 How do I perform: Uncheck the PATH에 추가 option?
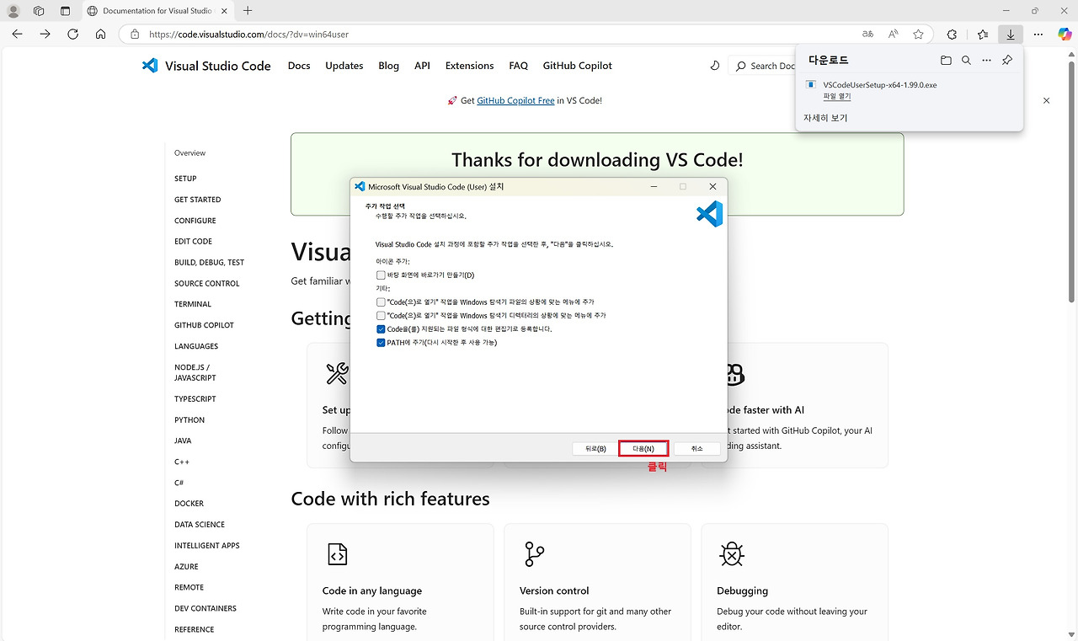pos(381,342)
